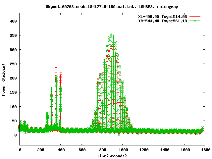This screenshot has width=212, height=159.
Task: Click the 1600 tick label on the time axis
Action: [x=185, y=150]
